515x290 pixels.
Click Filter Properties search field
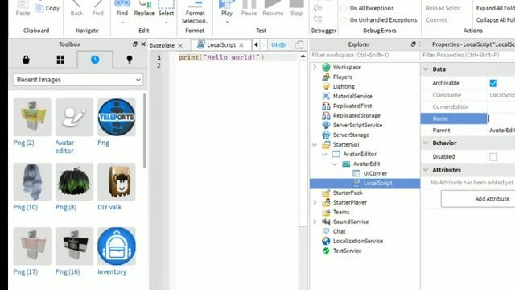click(468, 55)
